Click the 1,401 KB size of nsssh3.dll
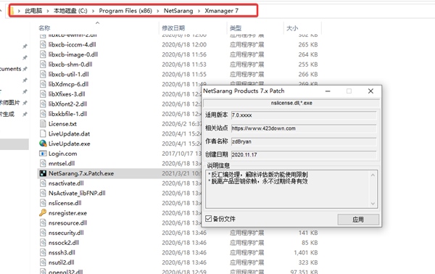 click(306, 253)
